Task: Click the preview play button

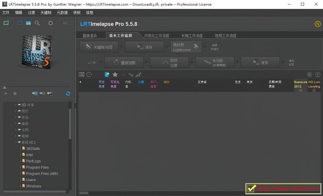Action: (x=6, y=94)
